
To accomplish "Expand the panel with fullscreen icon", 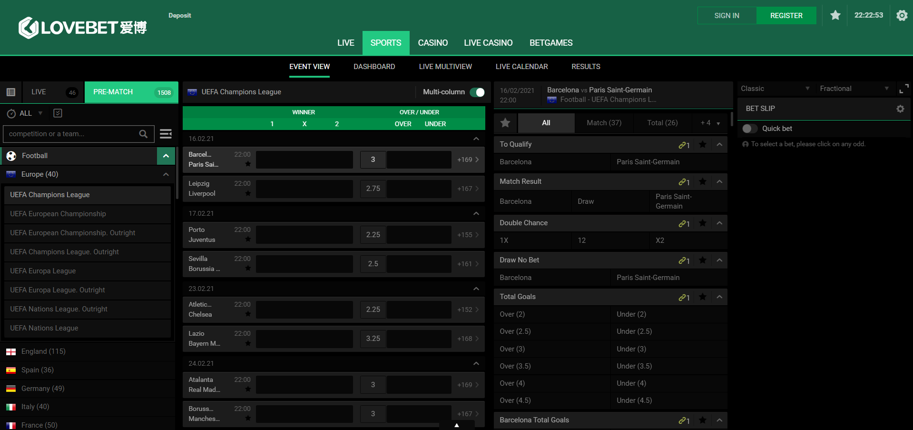I will pos(903,89).
